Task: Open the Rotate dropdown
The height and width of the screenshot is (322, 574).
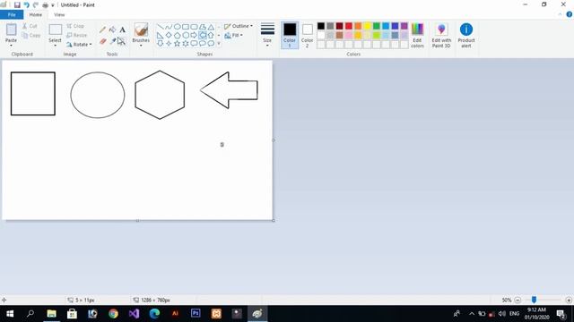Action: point(79,44)
